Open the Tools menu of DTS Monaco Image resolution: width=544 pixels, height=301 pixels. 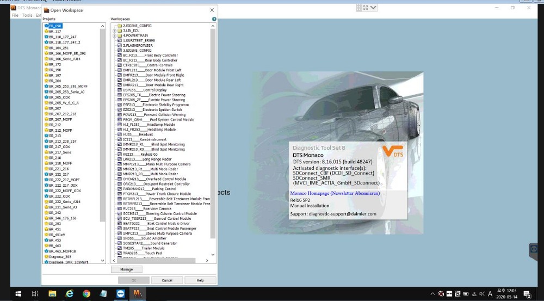point(27,15)
